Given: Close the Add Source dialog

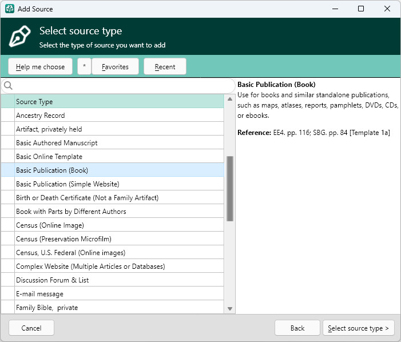Looking at the screenshot, I should click(x=387, y=9).
